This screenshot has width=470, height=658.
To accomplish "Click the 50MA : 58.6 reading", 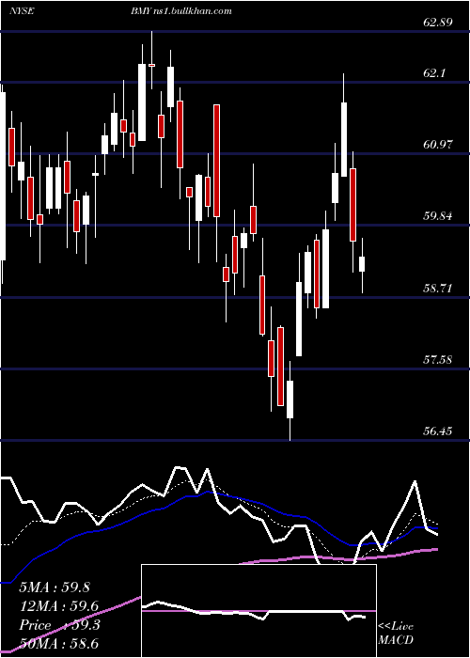I will click(x=58, y=644).
